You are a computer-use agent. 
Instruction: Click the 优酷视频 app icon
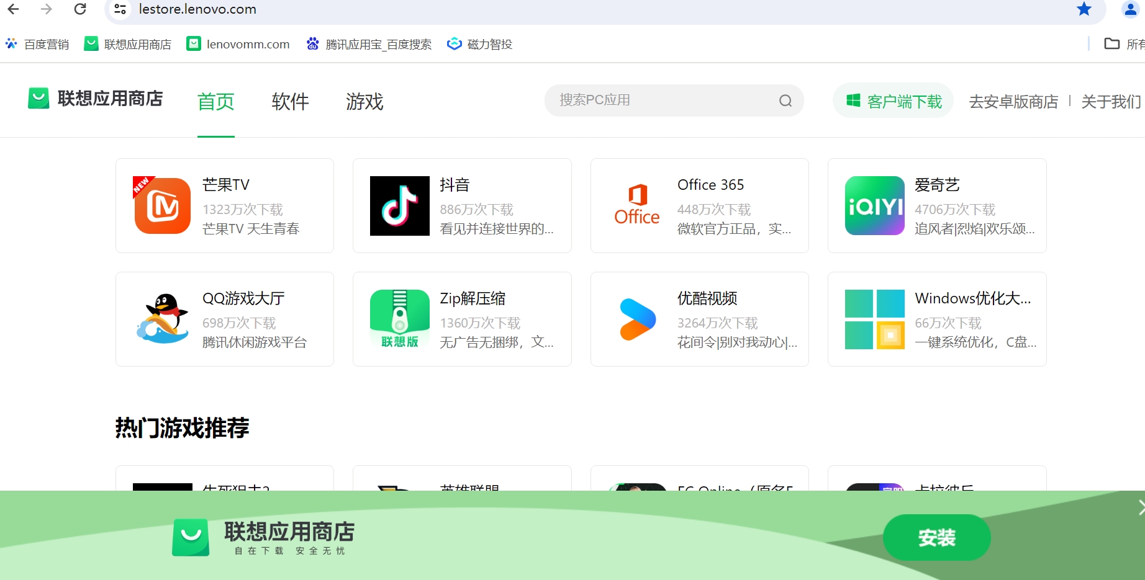click(x=637, y=319)
